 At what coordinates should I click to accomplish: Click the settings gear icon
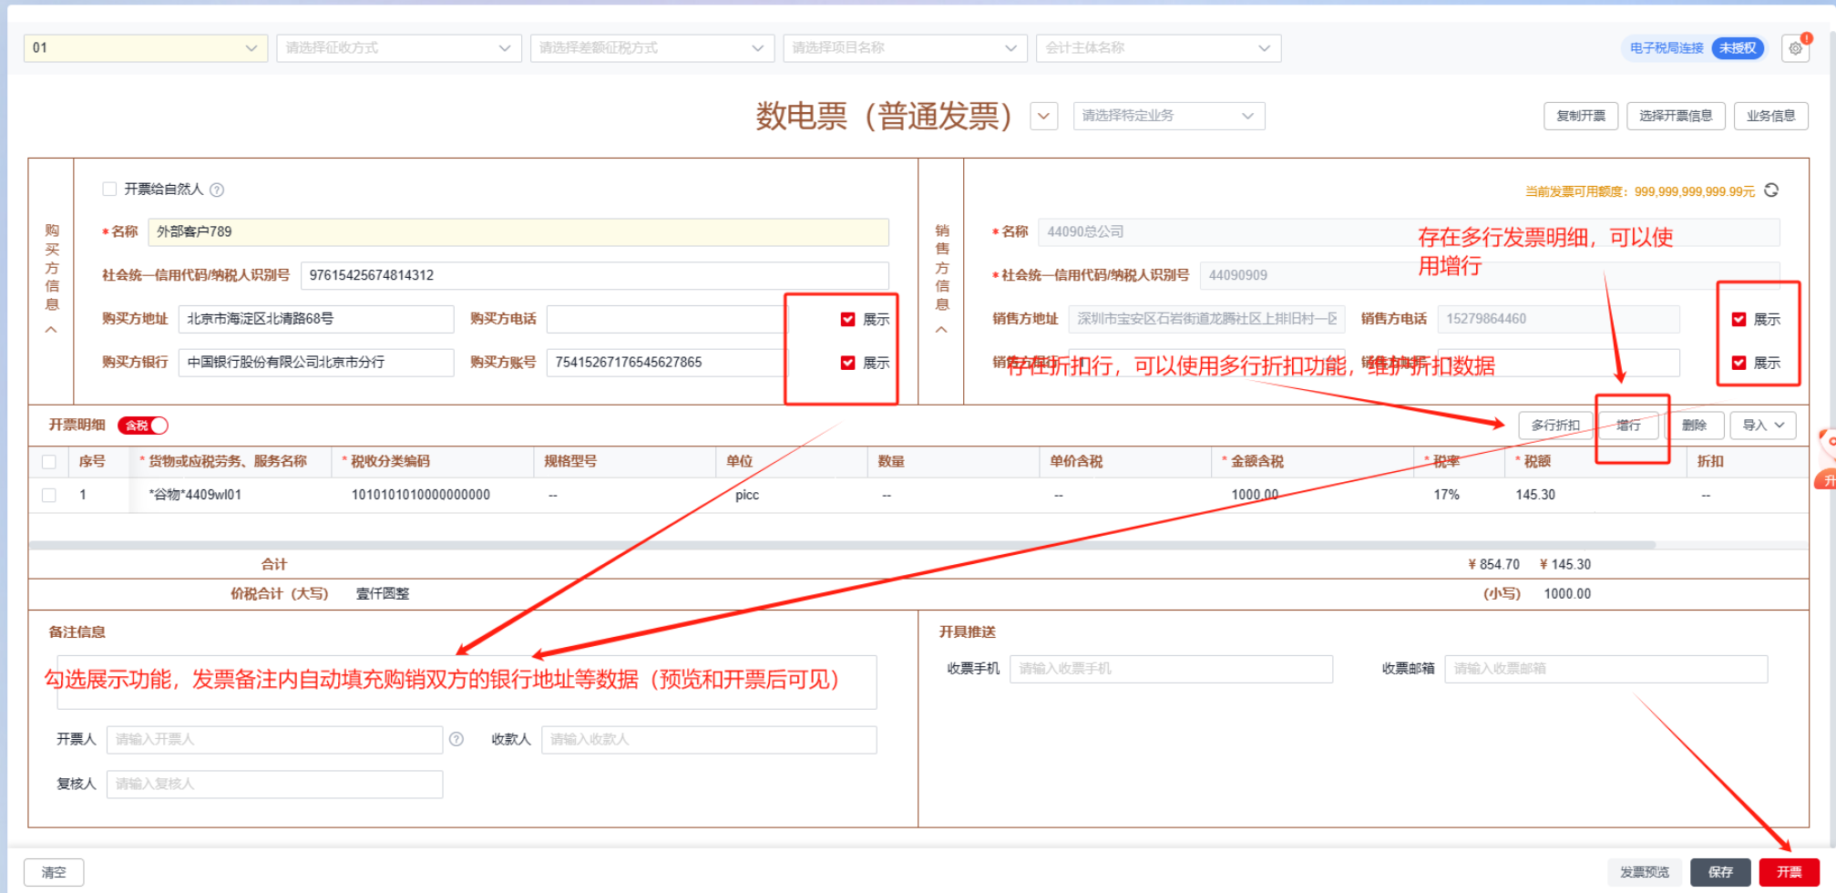click(x=1794, y=48)
